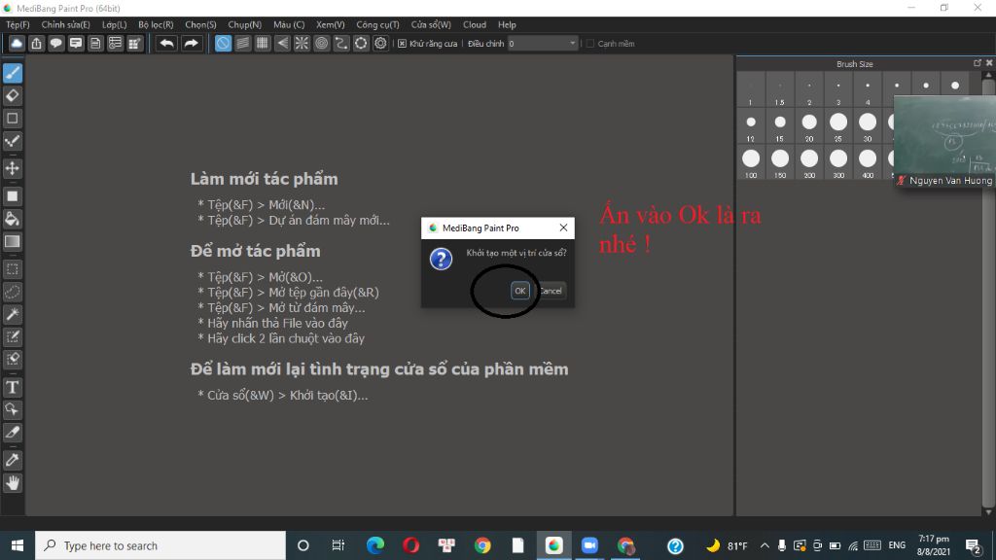Enable crisscross grid snap
This screenshot has width=996, height=560.
click(x=263, y=43)
